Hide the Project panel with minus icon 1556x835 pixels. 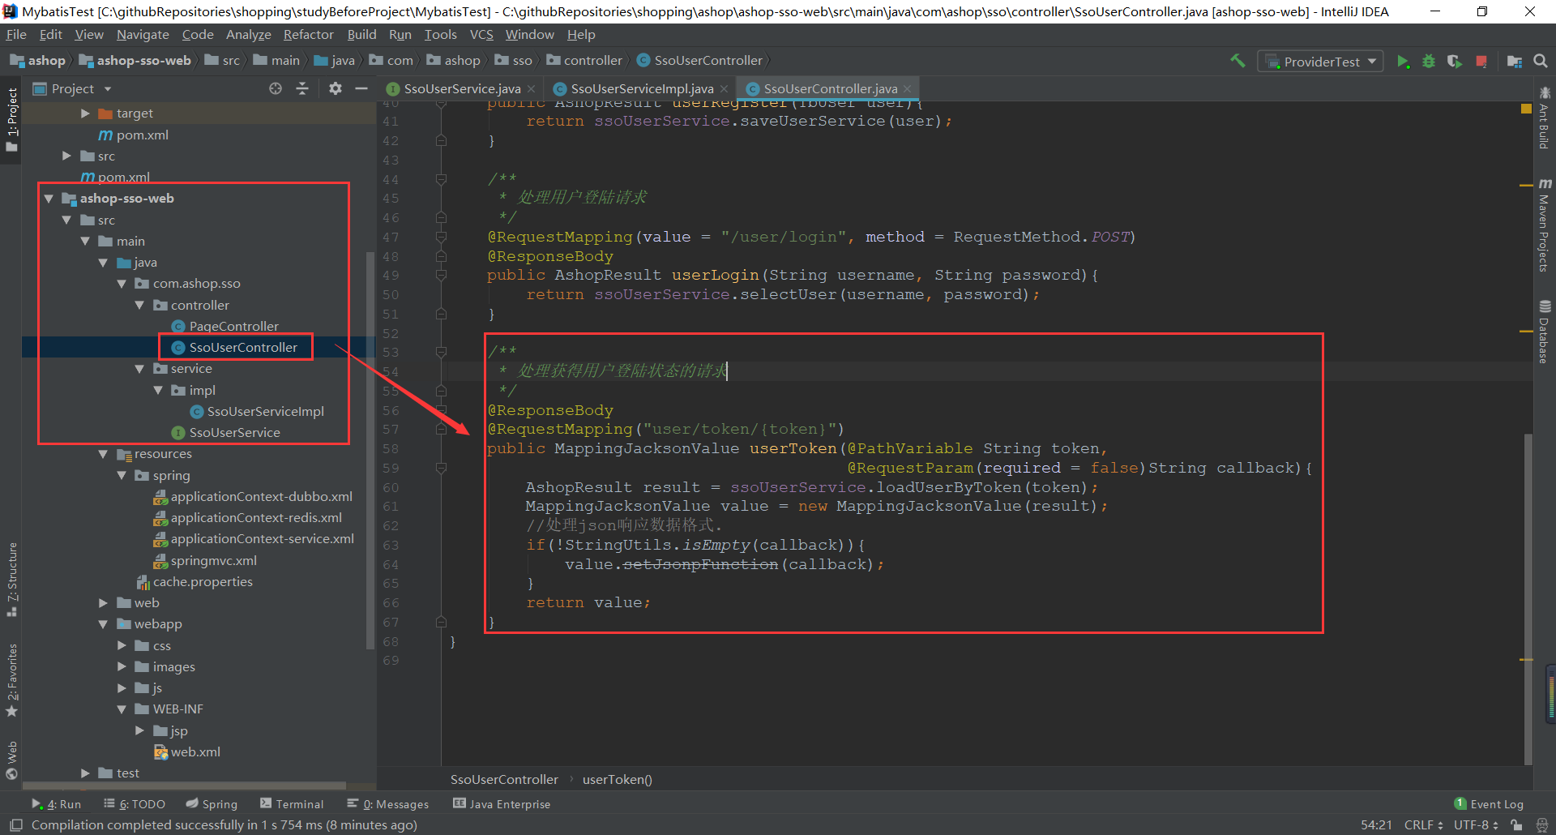361,88
